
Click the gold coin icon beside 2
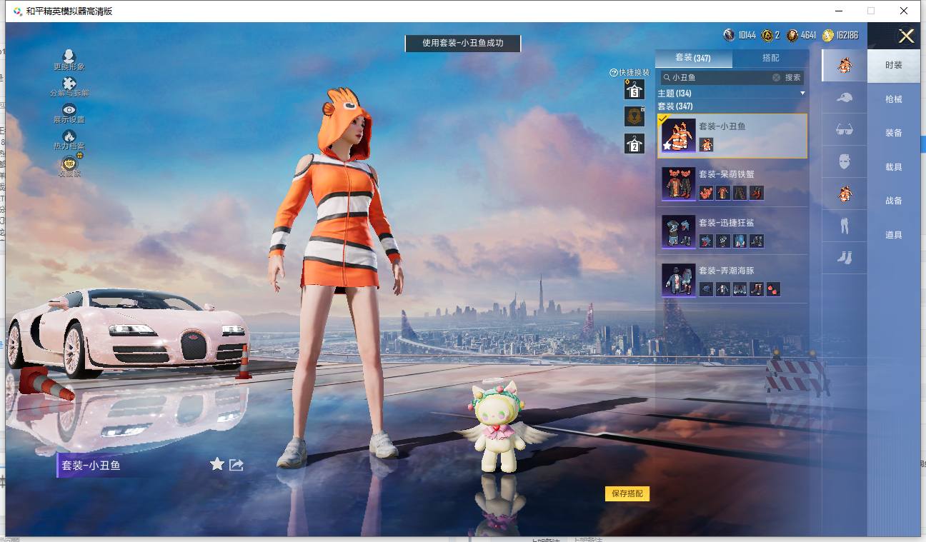point(767,35)
